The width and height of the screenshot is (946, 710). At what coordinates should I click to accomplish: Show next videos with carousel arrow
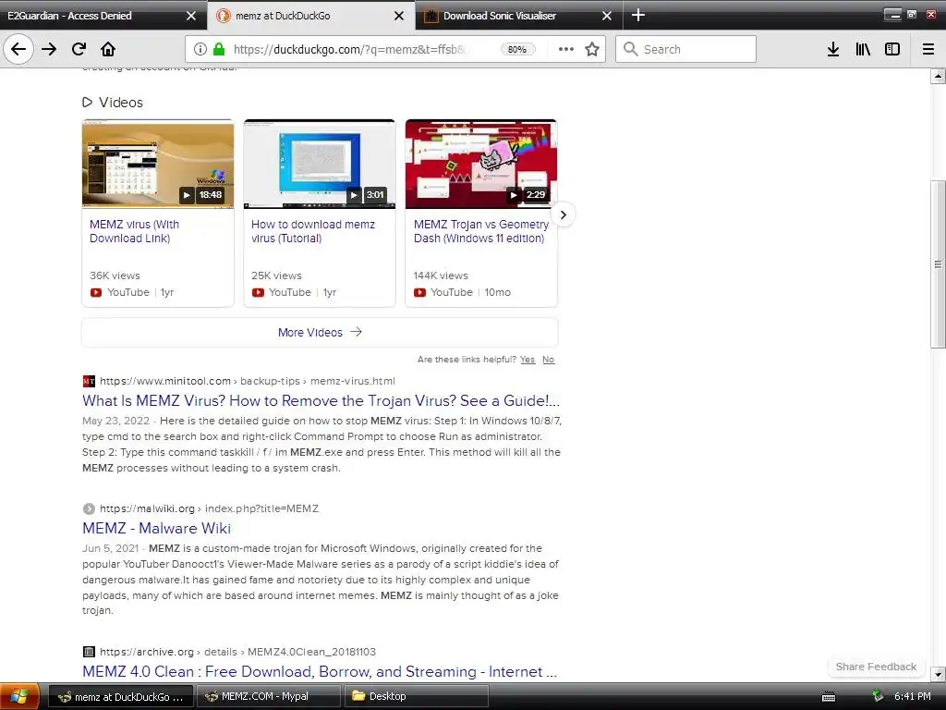[563, 214]
